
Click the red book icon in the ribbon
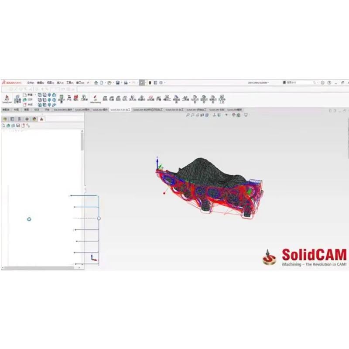[76, 98]
